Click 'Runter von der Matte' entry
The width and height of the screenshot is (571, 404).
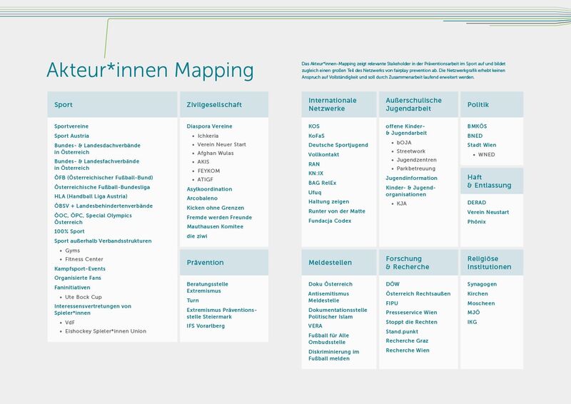(x=337, y=211)
